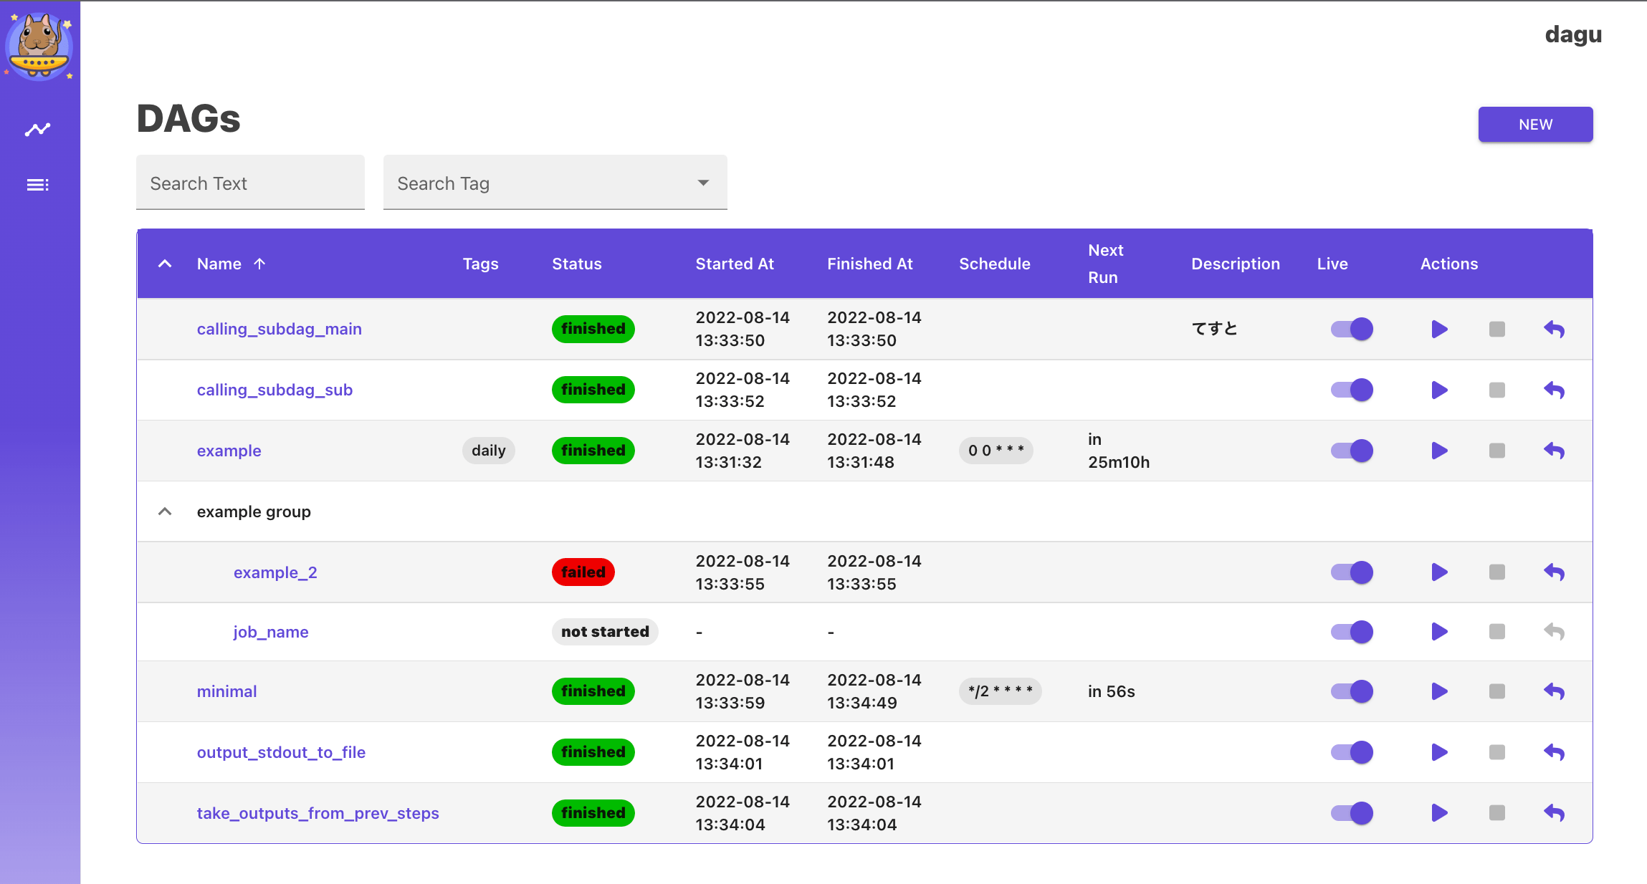Click the Status column header
The image size is (1647, 884).
click(x=576, y=264)
